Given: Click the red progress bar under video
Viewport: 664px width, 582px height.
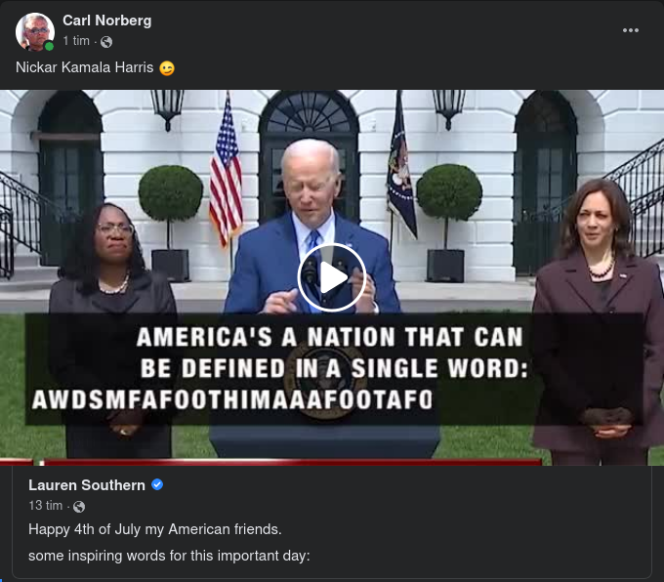Looking at the screenshot, I should (x=271, y=462).
